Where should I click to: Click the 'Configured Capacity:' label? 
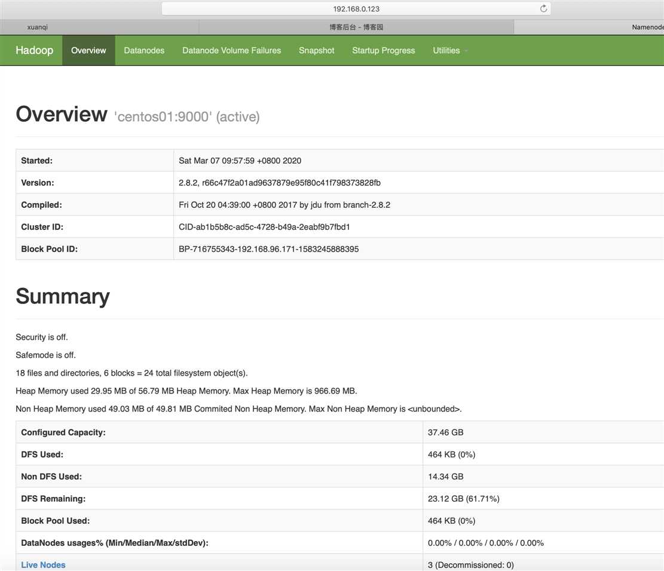point(63,432)
